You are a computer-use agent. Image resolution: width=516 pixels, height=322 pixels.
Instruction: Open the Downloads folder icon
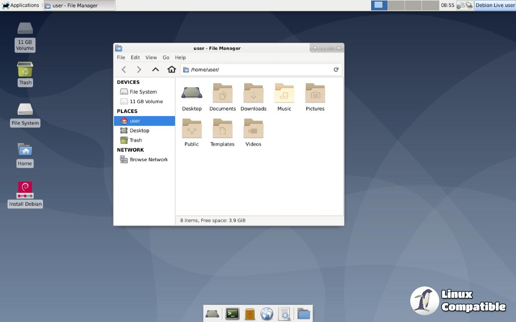[x=253, y=94]
